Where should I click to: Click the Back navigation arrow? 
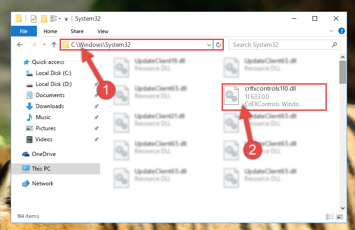pyautogui.click(x=20, y=45)
